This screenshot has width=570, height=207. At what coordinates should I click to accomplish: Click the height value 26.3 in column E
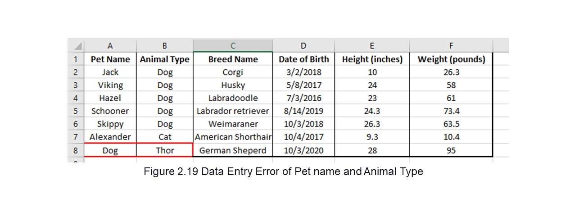pos(372,124)
